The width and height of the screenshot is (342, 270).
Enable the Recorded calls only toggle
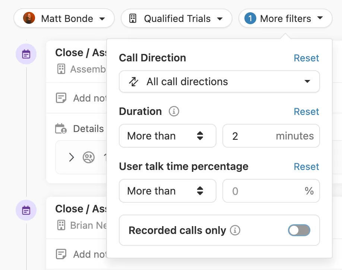[x=299, y=230]
